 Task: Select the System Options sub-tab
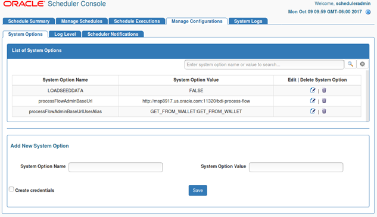pos(25,34)
